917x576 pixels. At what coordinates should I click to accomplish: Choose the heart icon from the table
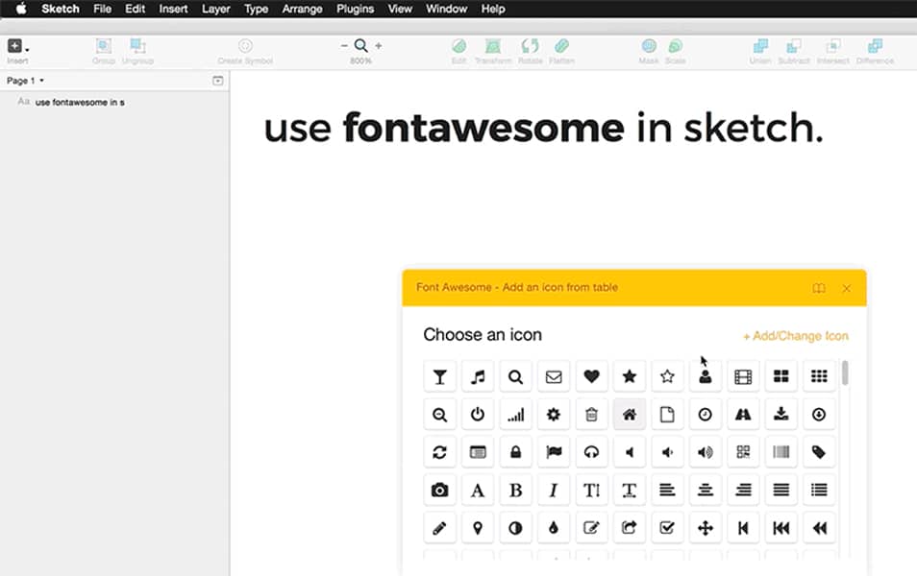591,375
